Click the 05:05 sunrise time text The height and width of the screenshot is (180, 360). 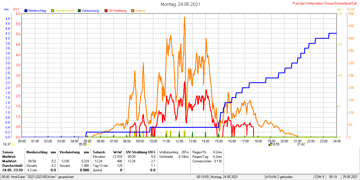point(83,144)
